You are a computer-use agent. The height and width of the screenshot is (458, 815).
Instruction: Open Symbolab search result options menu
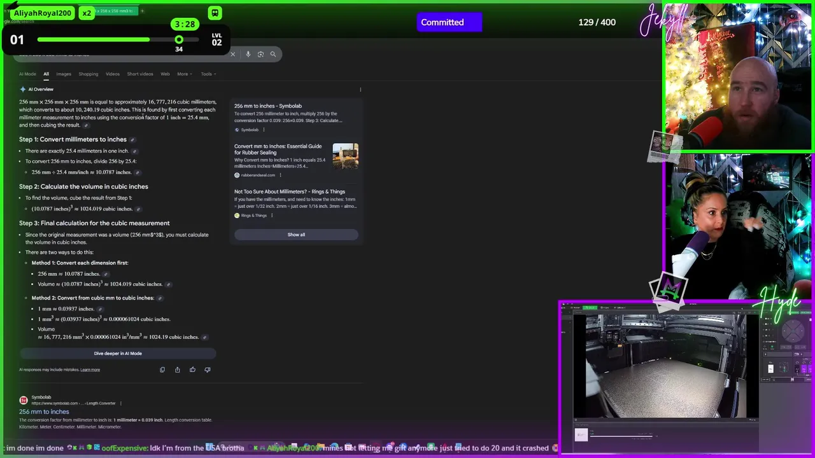[121, 403]
